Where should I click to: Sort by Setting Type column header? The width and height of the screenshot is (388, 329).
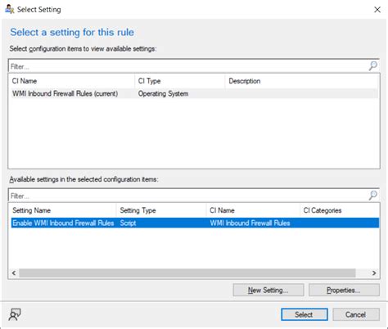[x=161, y=210]
